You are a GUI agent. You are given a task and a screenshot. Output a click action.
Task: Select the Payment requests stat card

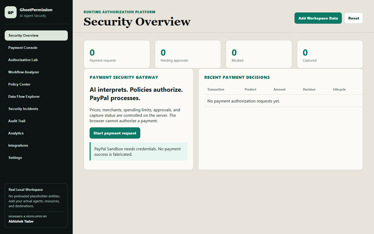[117, 54]
